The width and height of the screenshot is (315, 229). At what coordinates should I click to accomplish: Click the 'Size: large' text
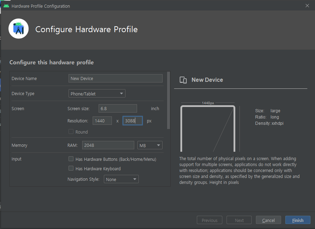[x=267, y=111]
